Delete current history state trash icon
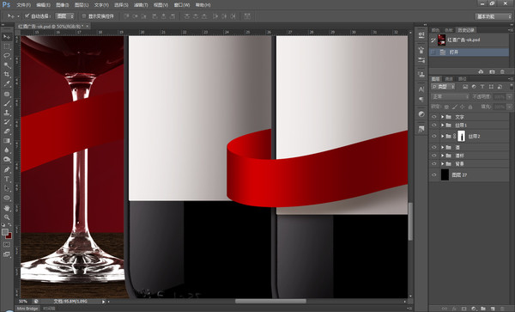515x312 pixels. [x=502, y=71]
